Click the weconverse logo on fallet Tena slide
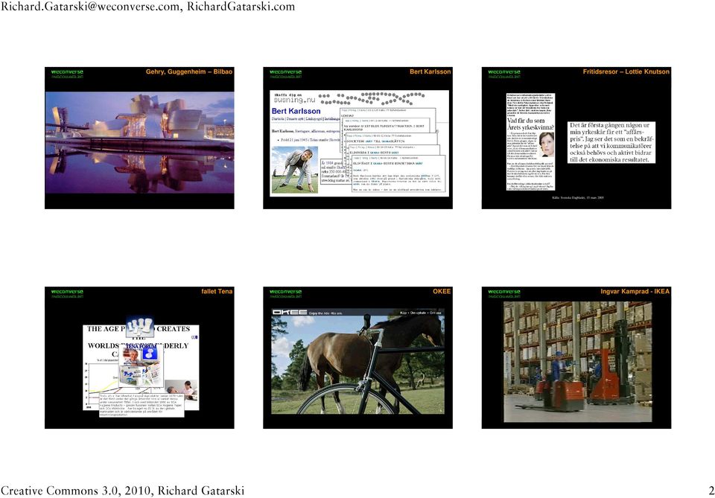 (x=67, y=293)
